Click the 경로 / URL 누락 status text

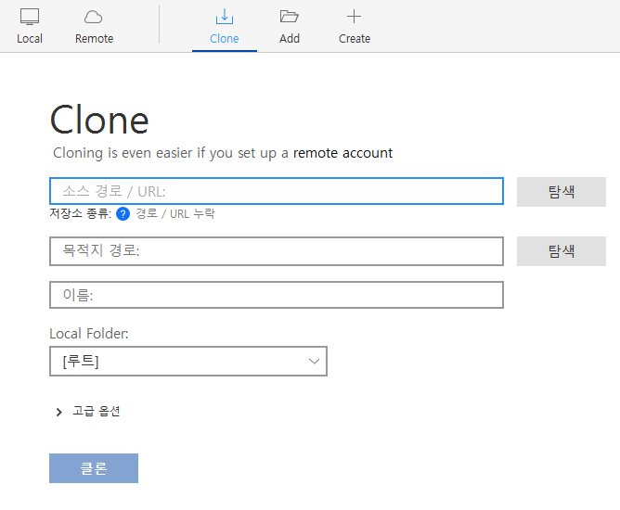175,213
